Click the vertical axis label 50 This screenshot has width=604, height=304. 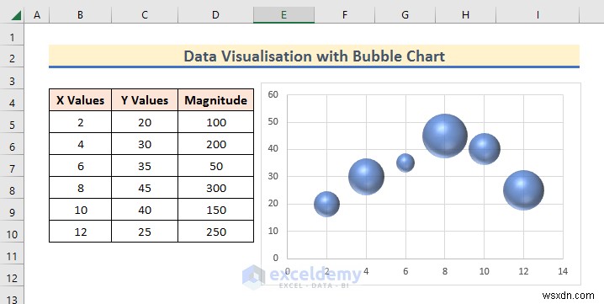tap(273, 122)
